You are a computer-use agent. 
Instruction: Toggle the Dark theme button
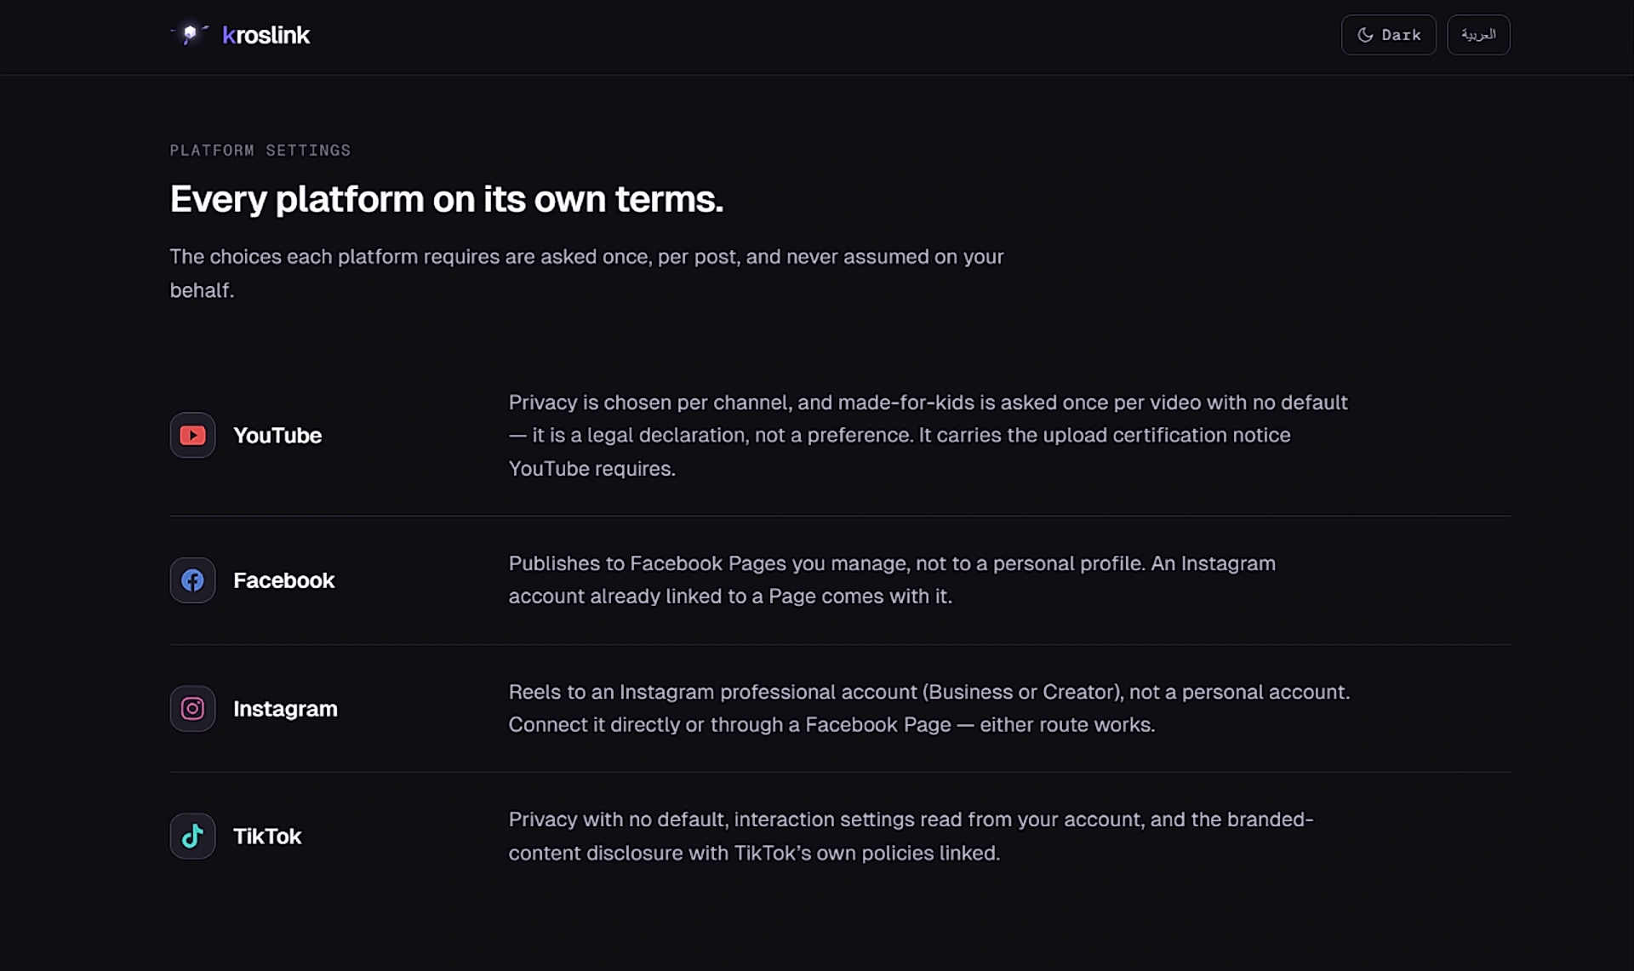pyautogui.click(x=1388, y=35)
